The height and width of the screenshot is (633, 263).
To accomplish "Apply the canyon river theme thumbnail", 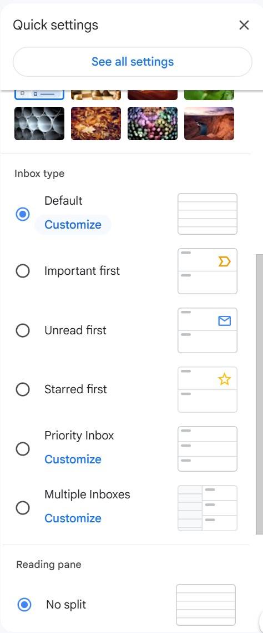I will [x=209, y=123].
